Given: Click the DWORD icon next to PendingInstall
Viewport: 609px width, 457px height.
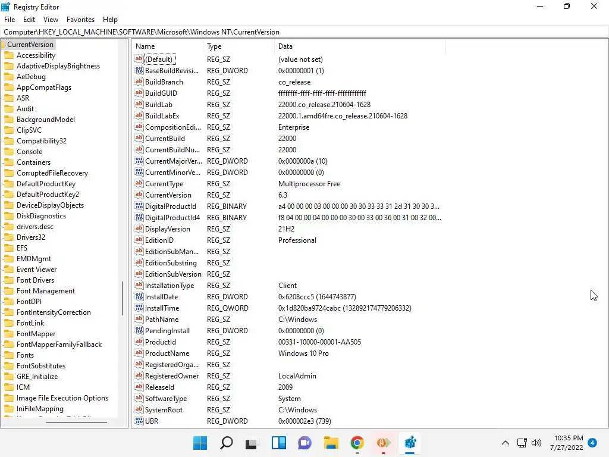Looking at the screenshot, I should [x=139, y=330].
